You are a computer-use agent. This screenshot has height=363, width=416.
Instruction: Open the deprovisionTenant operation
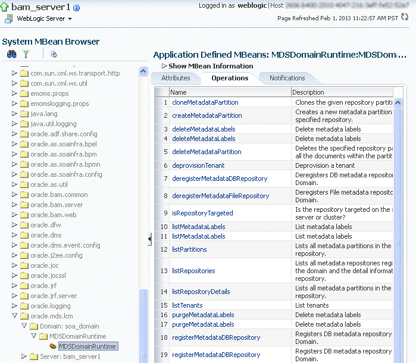click(198, 165)
